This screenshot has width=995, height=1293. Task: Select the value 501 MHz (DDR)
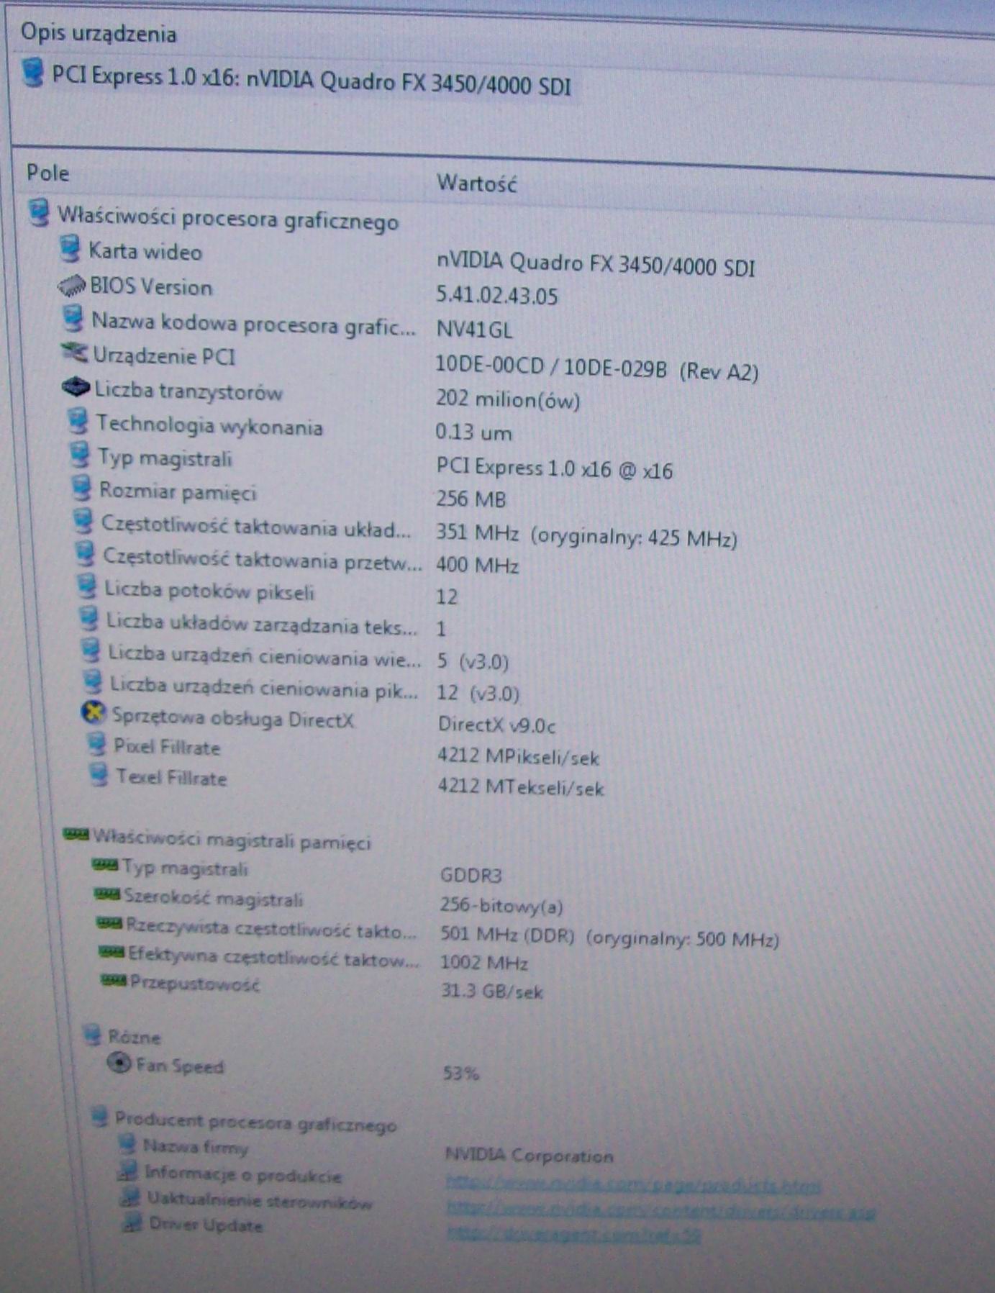507,934
